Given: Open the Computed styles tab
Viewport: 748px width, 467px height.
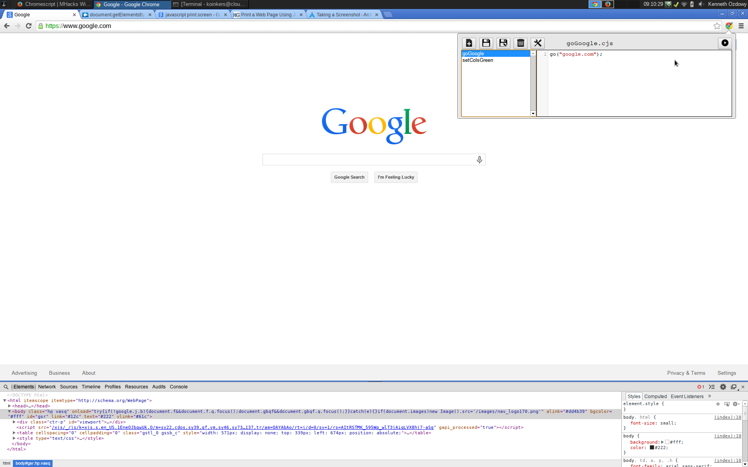Looking at the screenshot, I should click(x=655, y=397).
